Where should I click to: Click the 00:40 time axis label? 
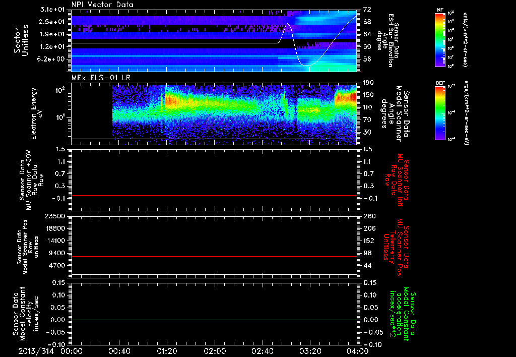click(119, 351)
